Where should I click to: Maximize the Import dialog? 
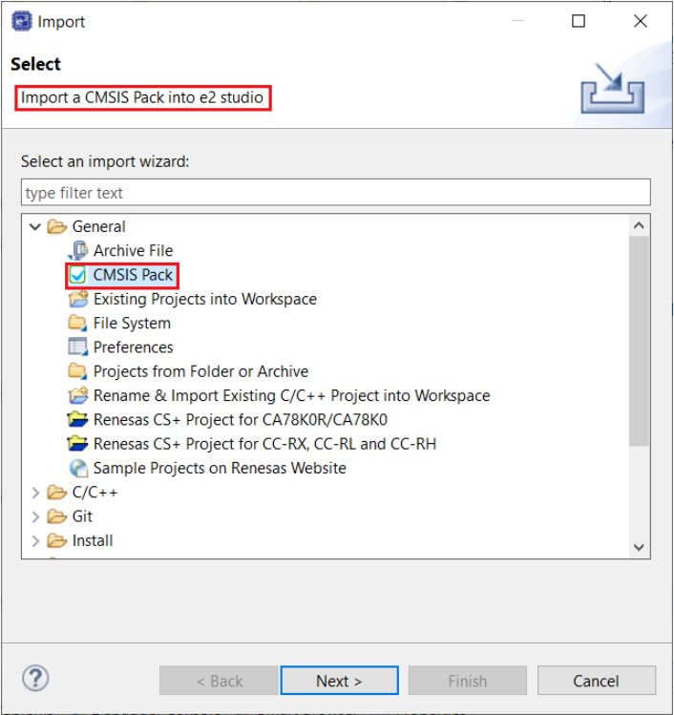pos(579,21)
